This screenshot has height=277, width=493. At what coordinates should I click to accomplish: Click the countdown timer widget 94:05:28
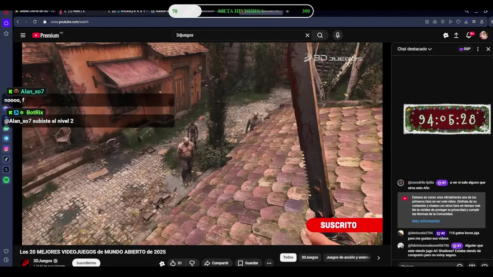pyautogui.click(x=447, y=119)
